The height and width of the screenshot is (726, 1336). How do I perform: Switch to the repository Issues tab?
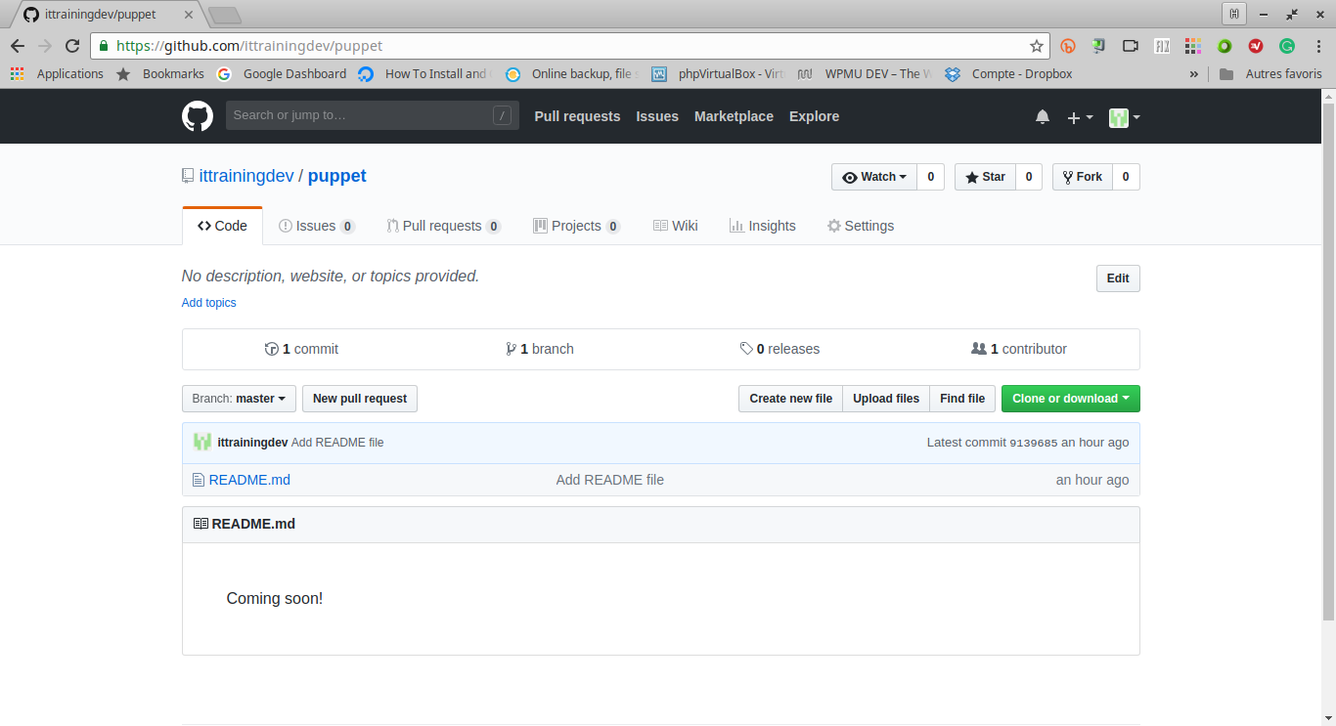tap(317, 226)
